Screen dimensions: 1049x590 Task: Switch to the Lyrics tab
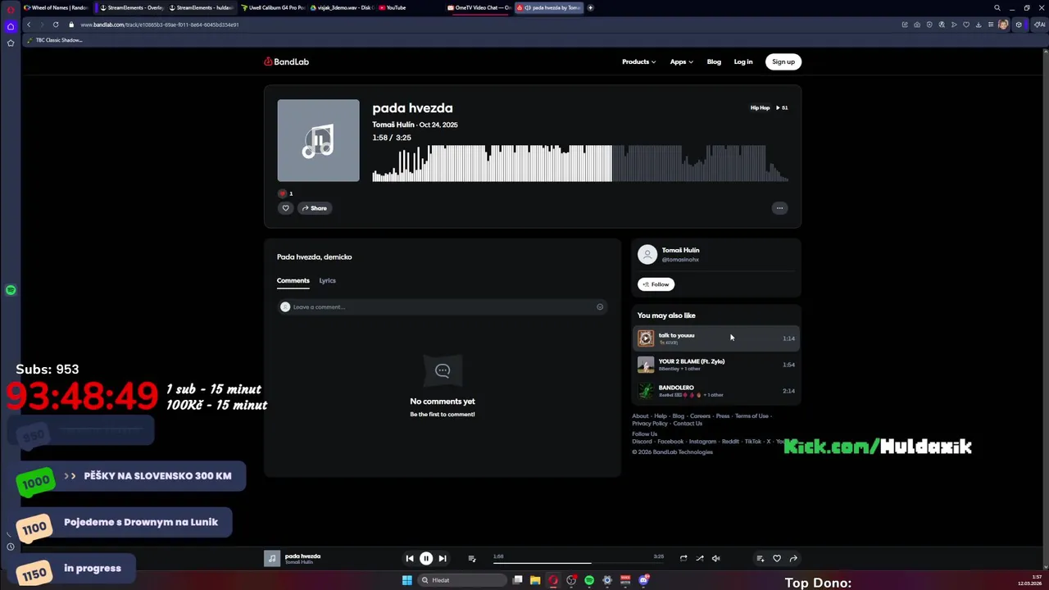coord(327,280)
